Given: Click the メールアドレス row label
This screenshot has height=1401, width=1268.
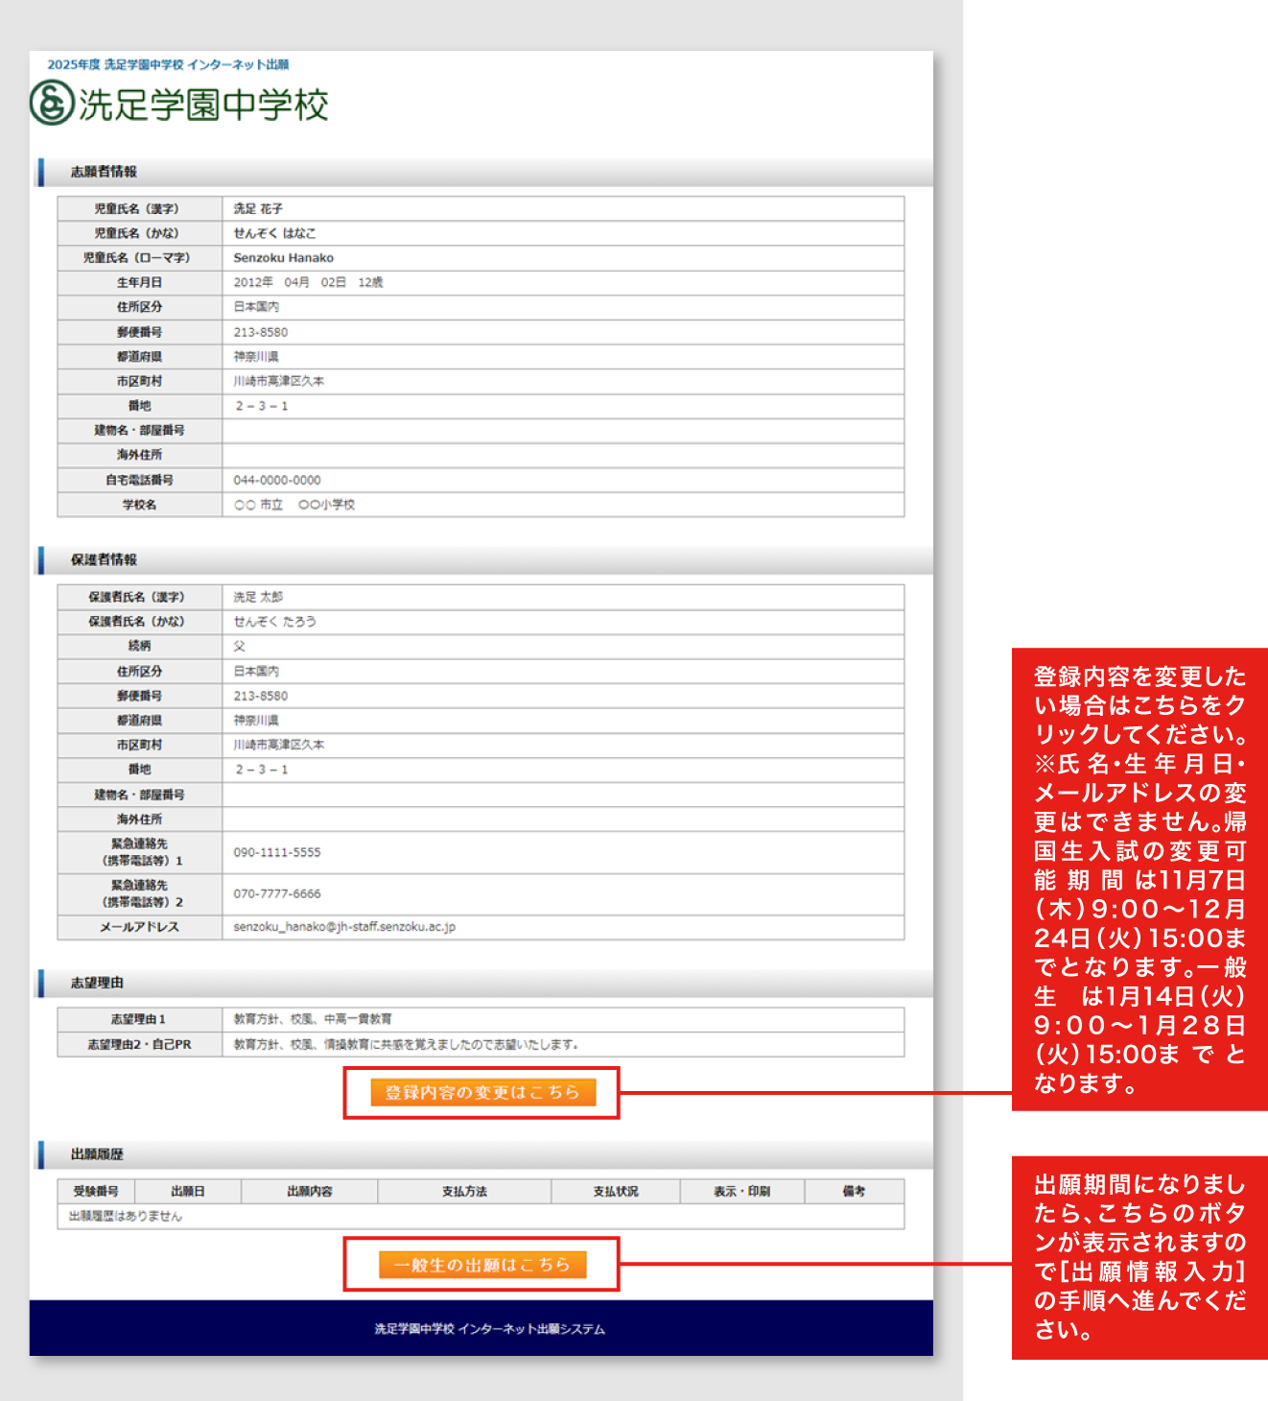Looking at the screenshot, I should (139, 927).
